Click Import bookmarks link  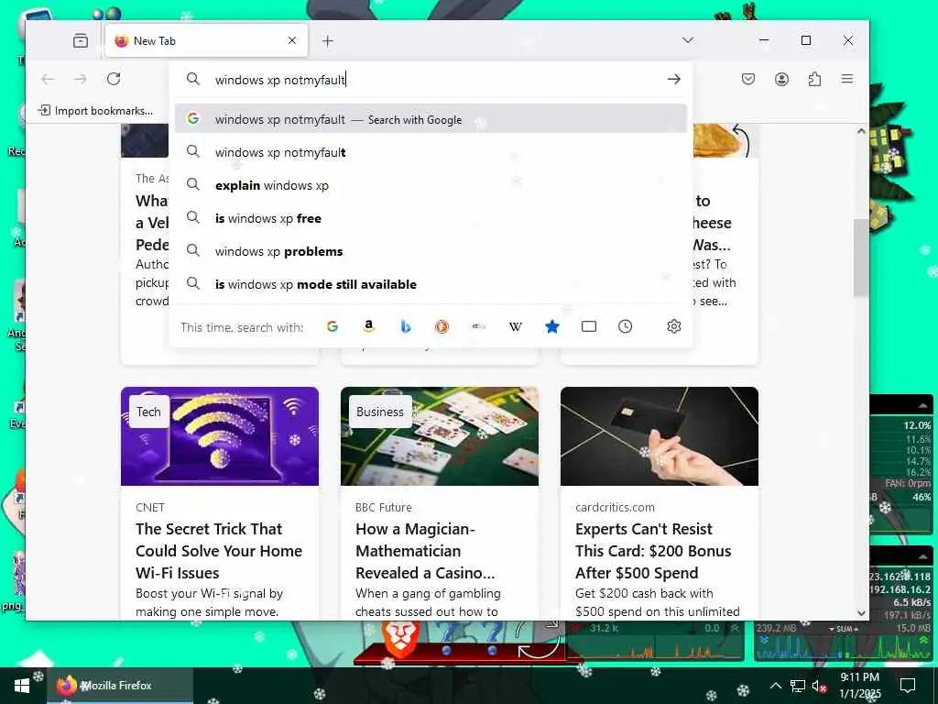(x=95, y=111)
